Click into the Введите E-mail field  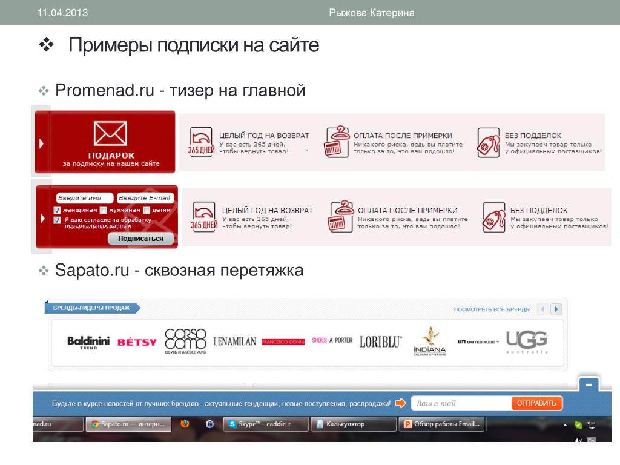(x=145, y=198)
